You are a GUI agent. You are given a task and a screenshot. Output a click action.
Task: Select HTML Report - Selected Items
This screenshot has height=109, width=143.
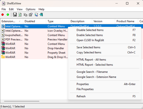coord(105,65)
